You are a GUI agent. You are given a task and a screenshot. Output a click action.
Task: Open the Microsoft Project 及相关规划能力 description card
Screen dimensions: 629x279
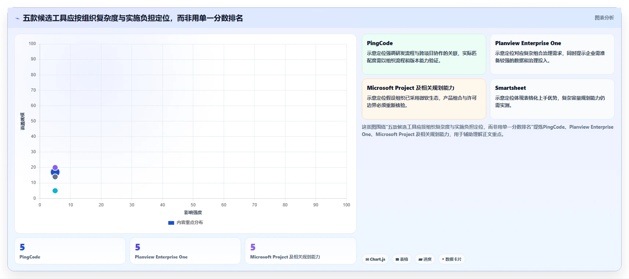[424, 99]
